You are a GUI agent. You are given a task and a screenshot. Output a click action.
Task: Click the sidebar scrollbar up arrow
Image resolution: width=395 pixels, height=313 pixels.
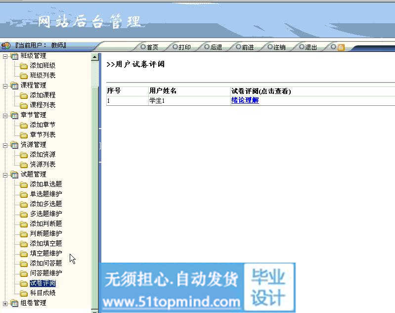pos(95,57)
